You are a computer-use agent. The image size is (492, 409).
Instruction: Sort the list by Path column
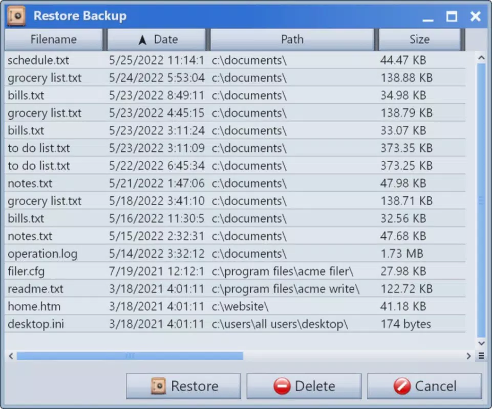click(292, 39)
